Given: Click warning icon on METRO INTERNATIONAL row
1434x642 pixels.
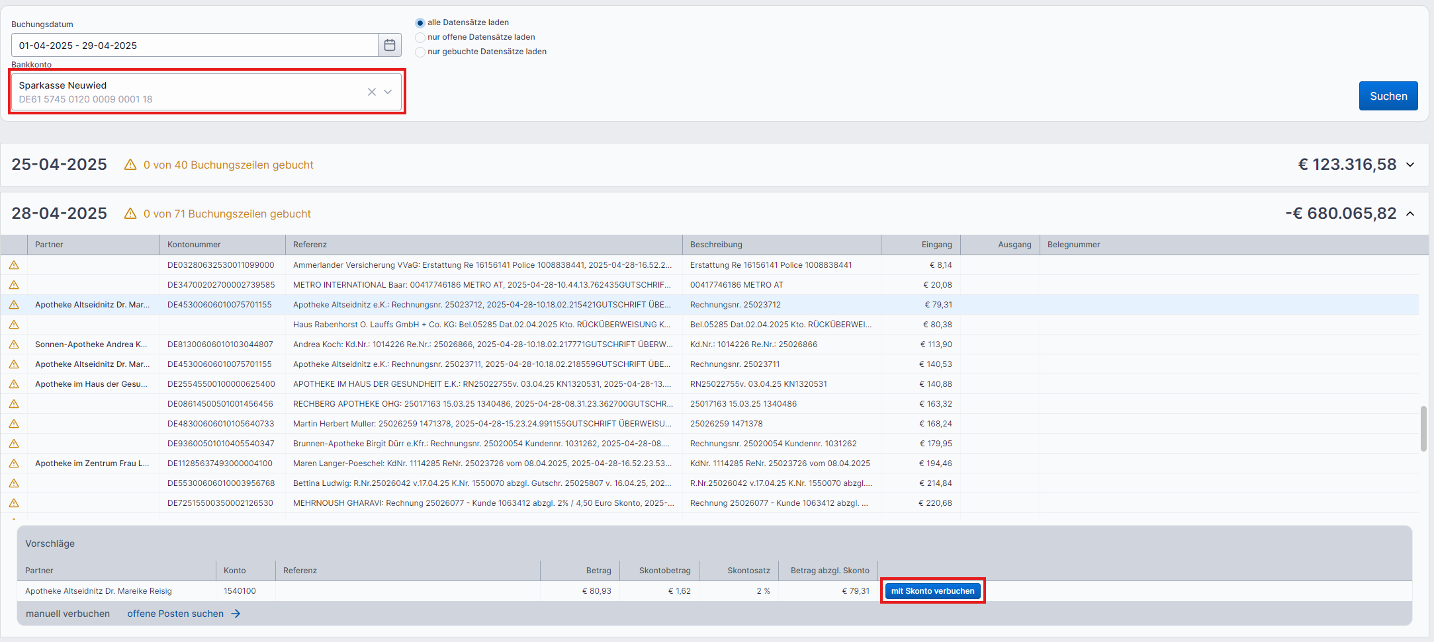Looking at the screenshot, I should pyautogui.click(x=14, y=285).
